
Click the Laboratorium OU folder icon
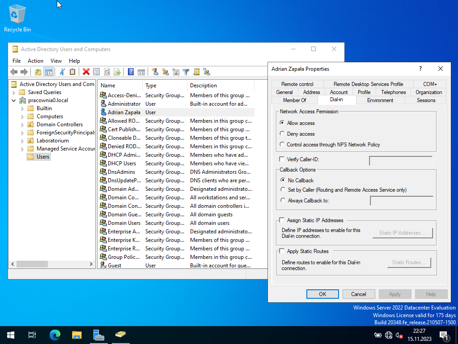30,141
